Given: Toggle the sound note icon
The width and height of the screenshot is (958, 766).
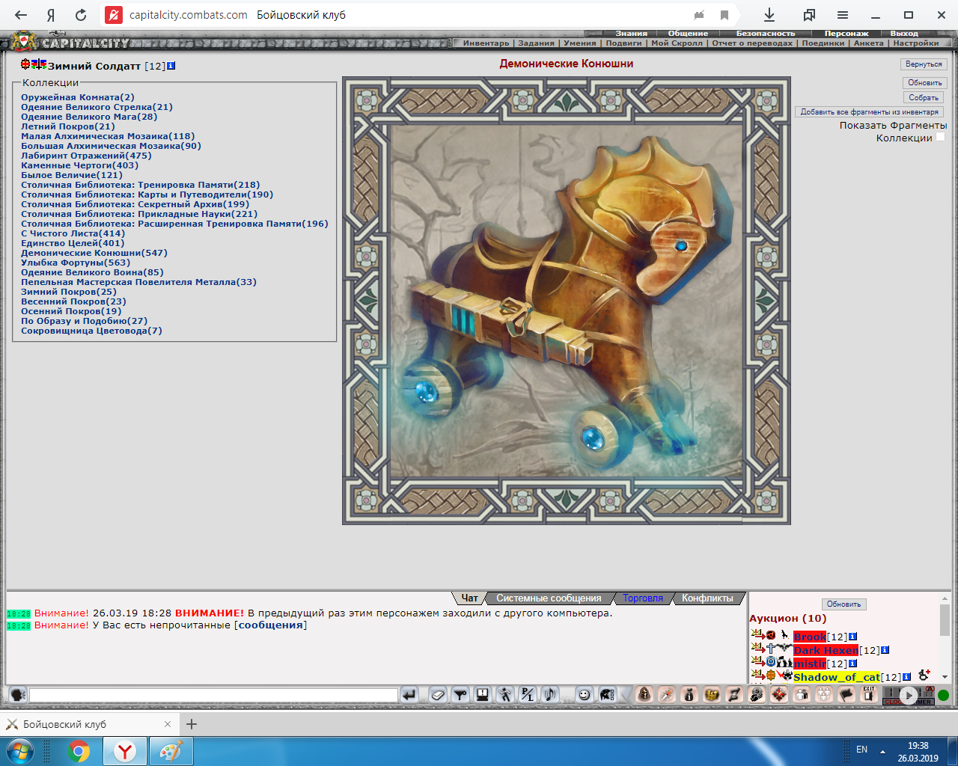Looking at the screenshot, I should click(x=550, y=695).
